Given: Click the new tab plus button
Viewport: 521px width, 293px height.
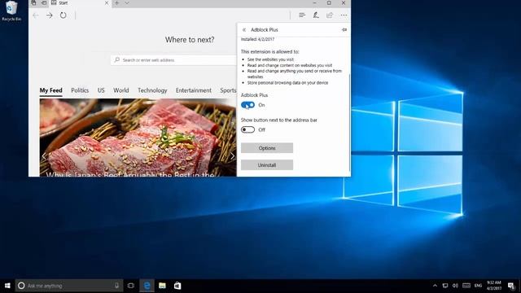Looking at the screenshot, I should [116, 3].
